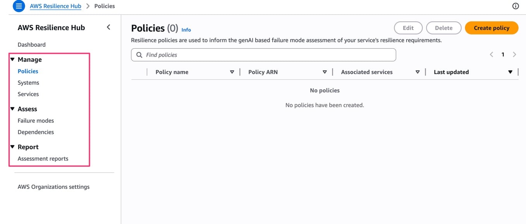Click the Report section heading
Viewport: 526px width, 224px height.
click(28, 147)
